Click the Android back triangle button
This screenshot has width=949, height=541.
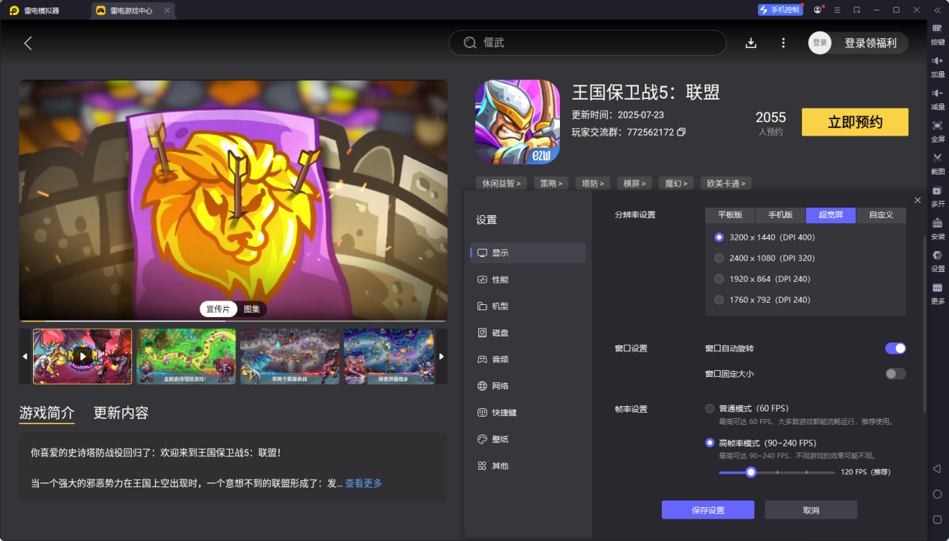[937, 468]
